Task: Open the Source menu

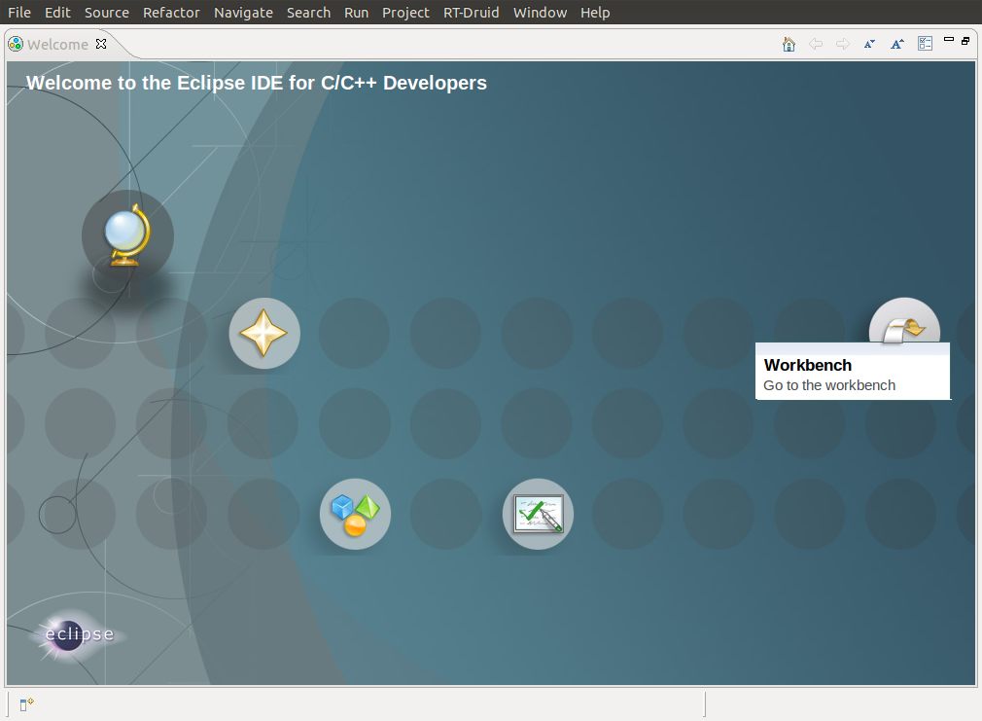Action: 107,13
